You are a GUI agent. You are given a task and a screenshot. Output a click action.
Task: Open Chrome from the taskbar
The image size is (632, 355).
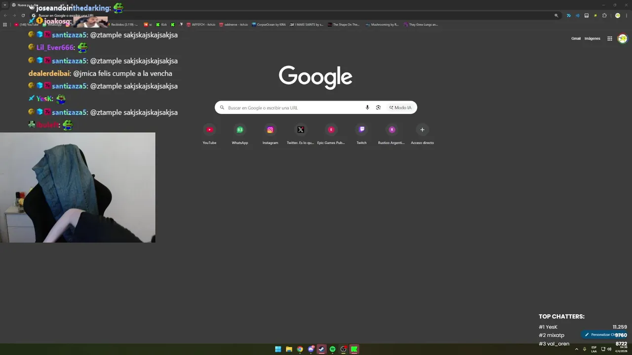pyautogui.click(x=300, y=349)
